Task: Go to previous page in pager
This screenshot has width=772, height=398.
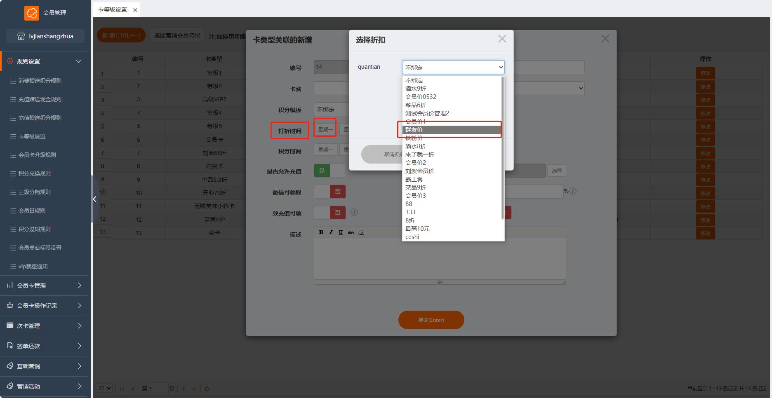Action: 132,389
